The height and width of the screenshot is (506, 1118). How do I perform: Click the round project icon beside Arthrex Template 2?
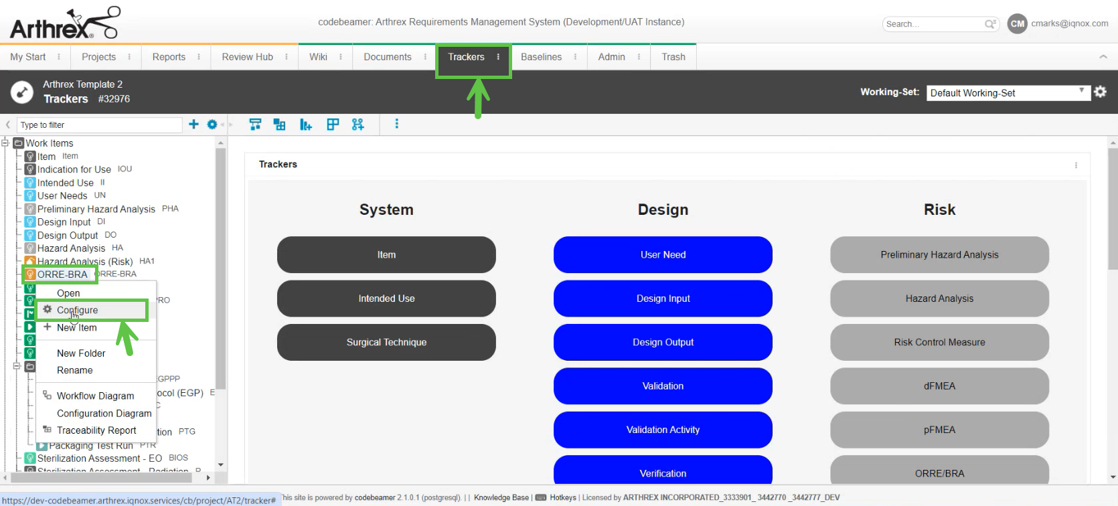[22, 92]
